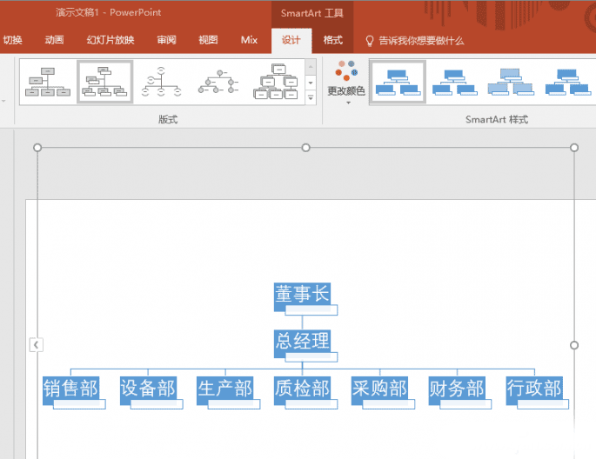Screen dimensions: 596x459
Task: Switch to the 审阅 tab
Action: [x=166, y=40]
